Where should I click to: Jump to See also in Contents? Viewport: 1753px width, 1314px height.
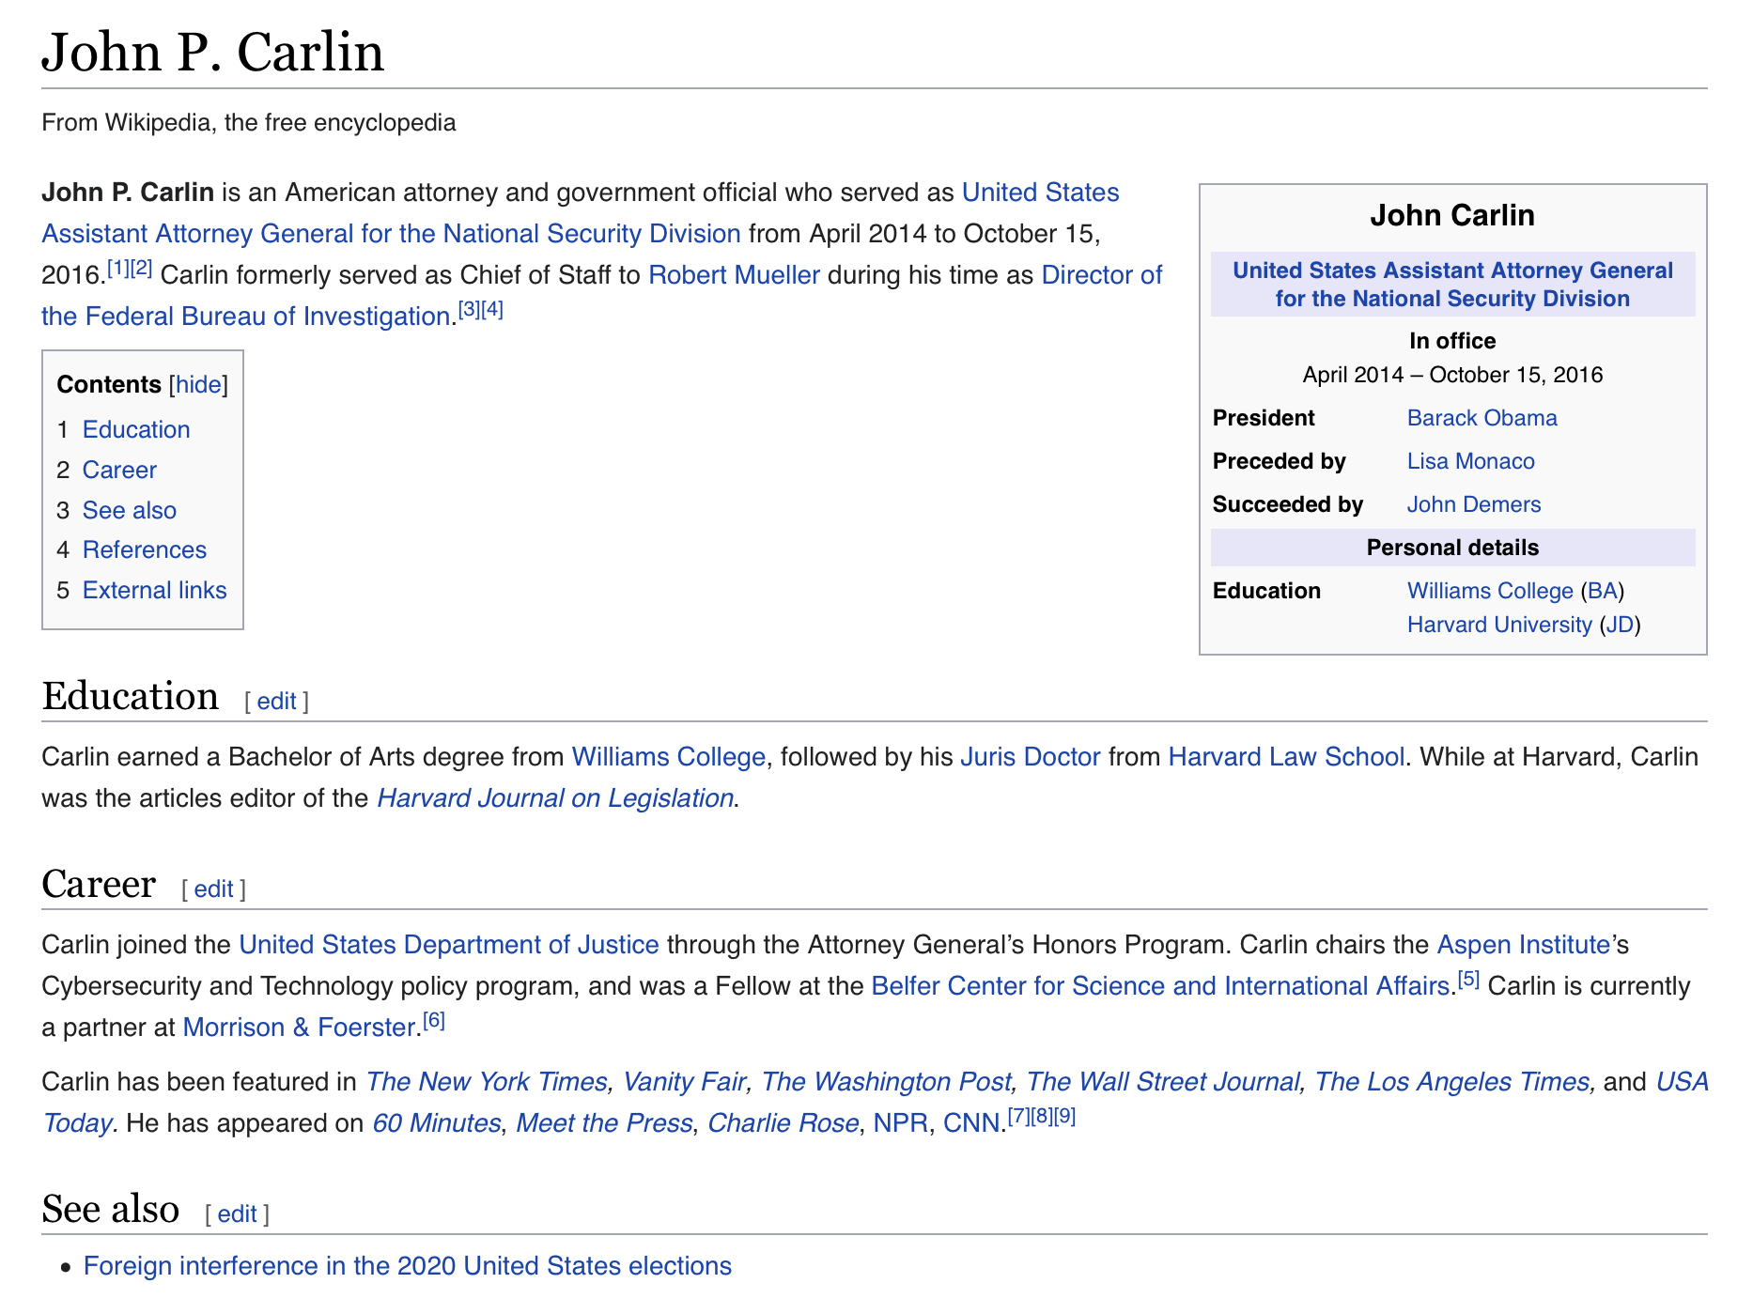[x=130, y=510]
